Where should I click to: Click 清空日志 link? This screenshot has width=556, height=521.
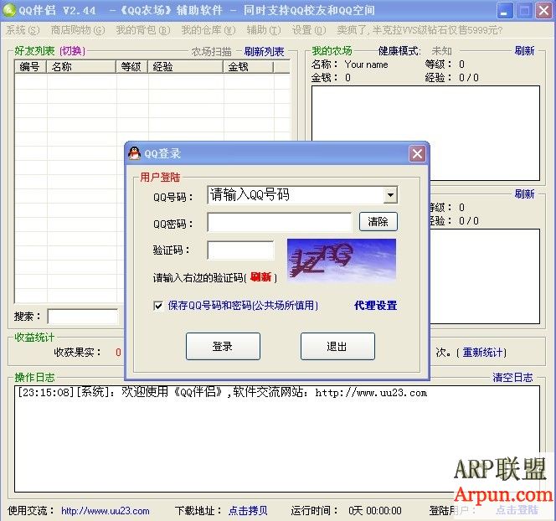click(x=512, y=378)
